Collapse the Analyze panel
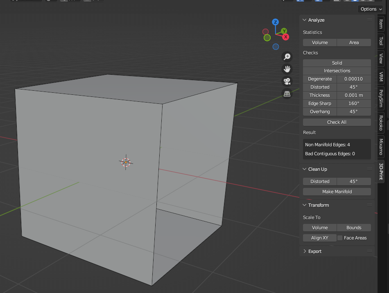Viewport: 389px width, 293px height. pyautogui.click(x=304, y=20)
